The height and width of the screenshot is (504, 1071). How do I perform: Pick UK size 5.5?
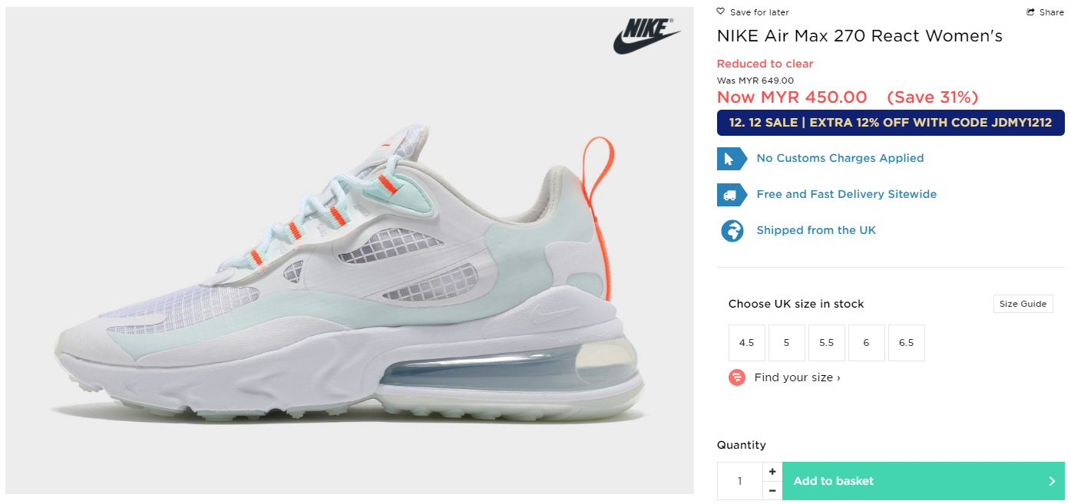[827, 343]
